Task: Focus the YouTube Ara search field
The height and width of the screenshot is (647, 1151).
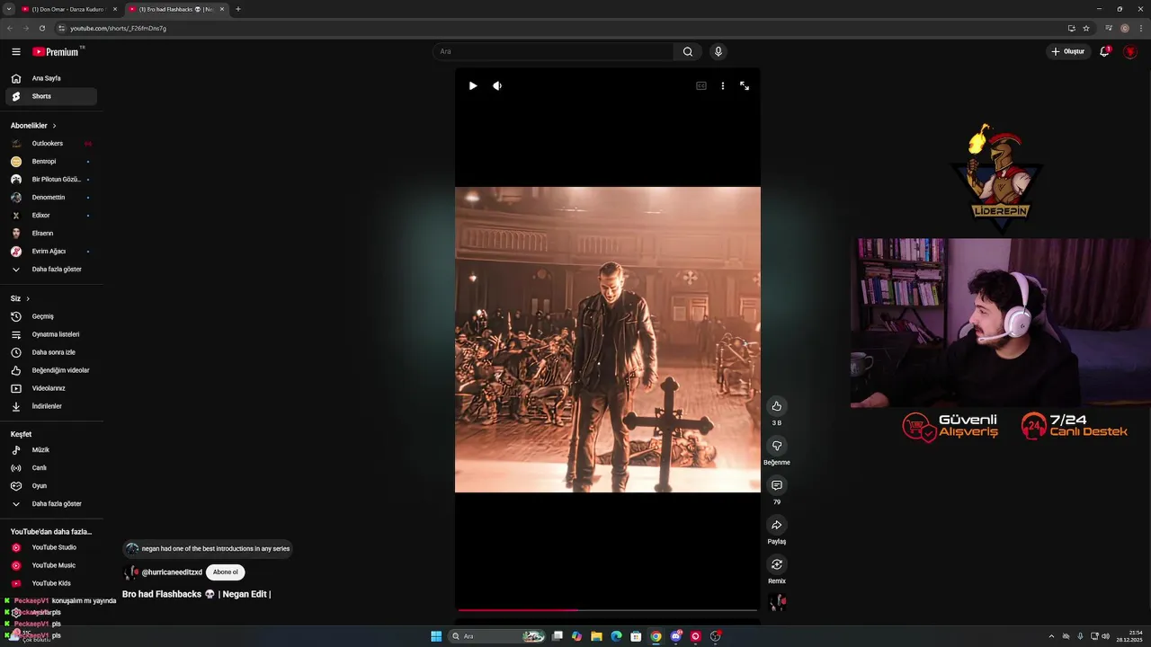Action: 553,52
